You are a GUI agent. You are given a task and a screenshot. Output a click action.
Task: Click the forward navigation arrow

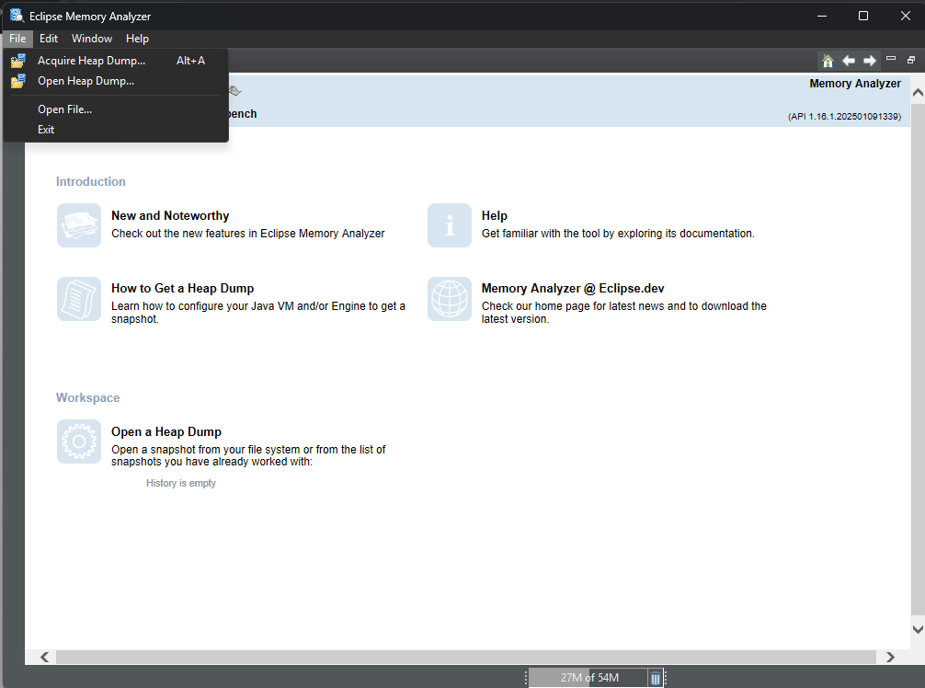pos(870,61)
